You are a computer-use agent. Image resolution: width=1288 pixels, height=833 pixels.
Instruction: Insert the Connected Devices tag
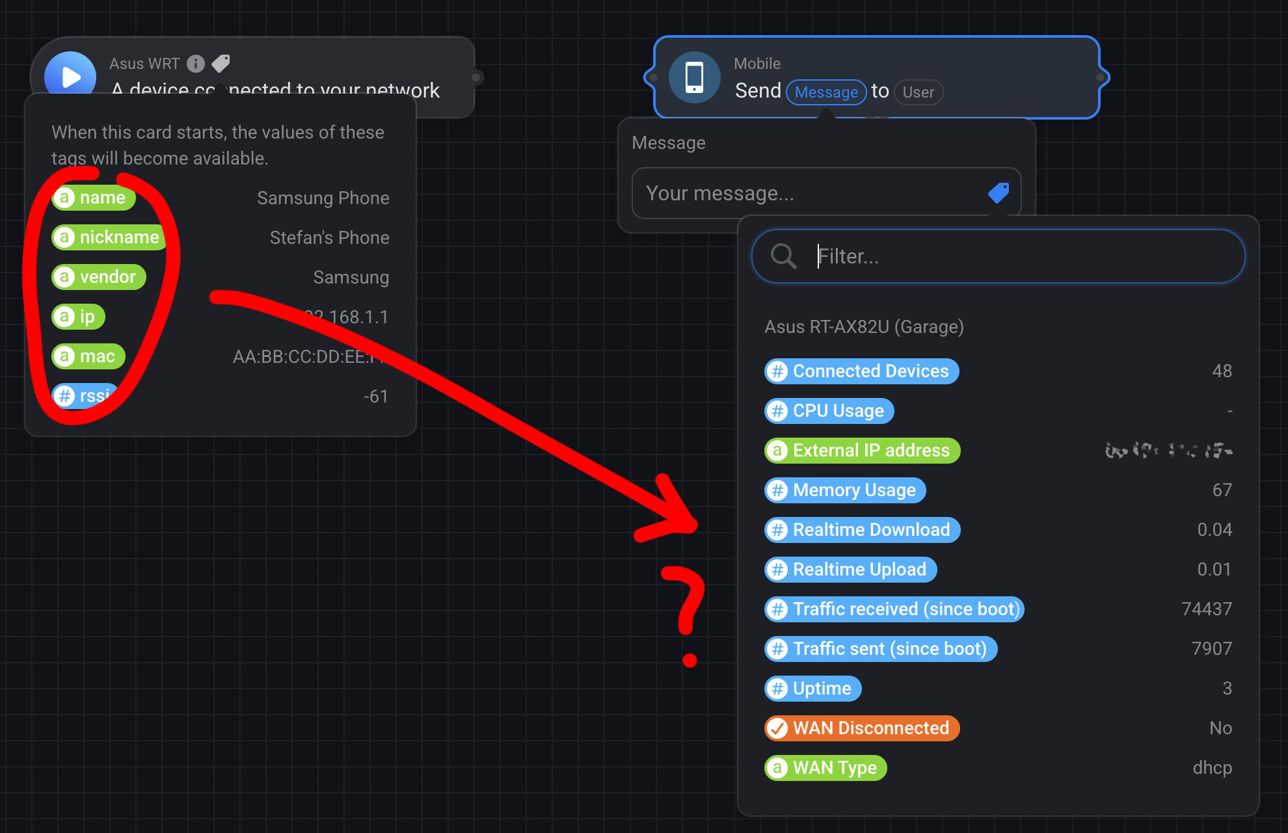(x=861, y=371)
